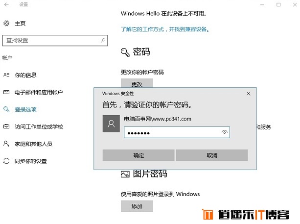Click the 更改你的帐户密码 label
The width and height of the screenshot is (300, 224).
tap(142, 72)
